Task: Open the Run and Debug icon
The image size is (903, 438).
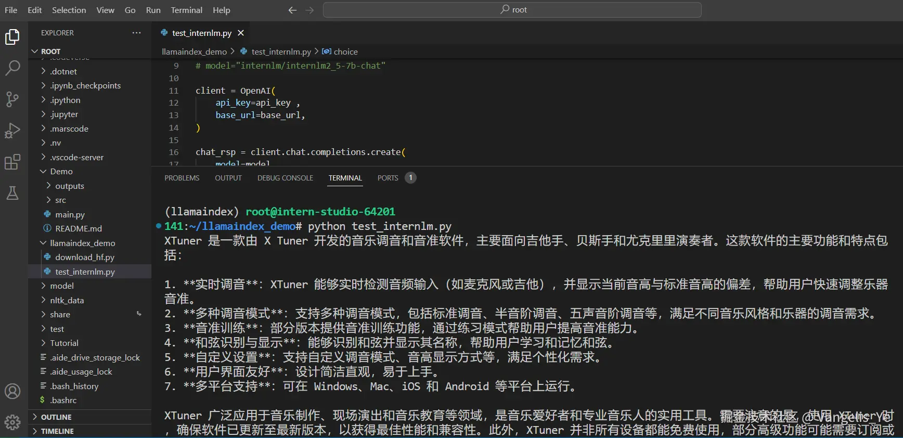Action: (x=12, y=130)
